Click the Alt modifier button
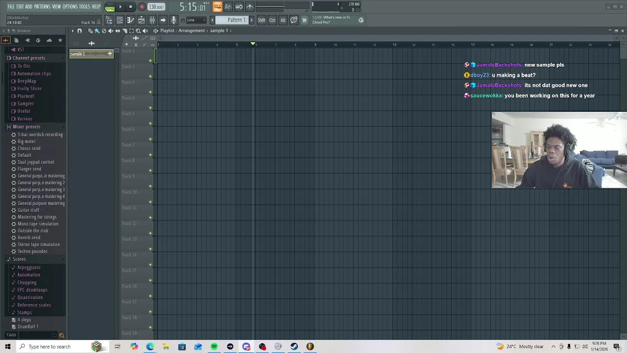 (283, 20)
